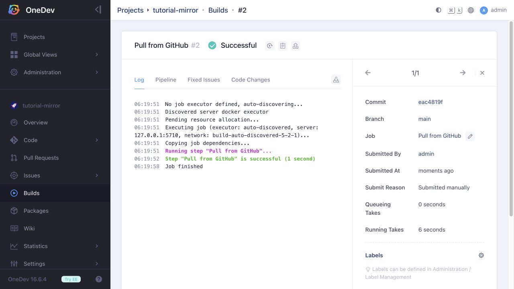
Task: Open the help question mark icon
Action: pyautogui.click(x=99, y=279)
